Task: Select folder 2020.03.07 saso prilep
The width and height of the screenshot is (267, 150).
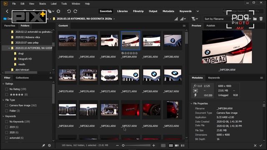Action: 27,42
